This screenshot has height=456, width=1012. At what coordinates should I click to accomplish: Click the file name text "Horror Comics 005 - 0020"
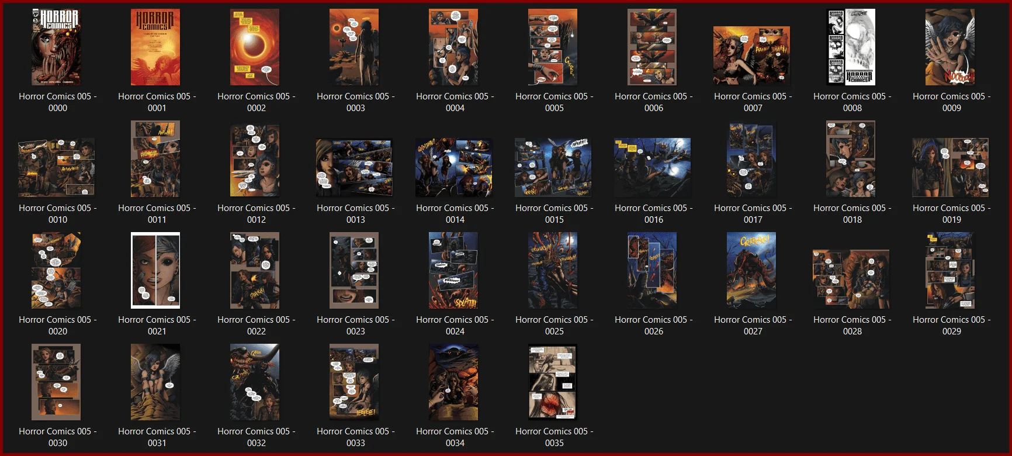(x=58, y=326)
